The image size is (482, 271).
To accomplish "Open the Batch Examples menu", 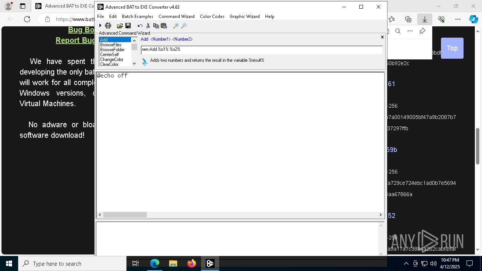I will (137, 17).
